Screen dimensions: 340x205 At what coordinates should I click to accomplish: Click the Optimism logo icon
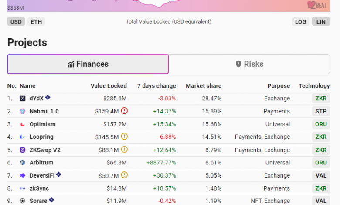point(23,124)
